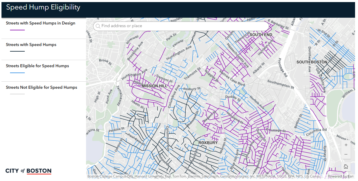
Task: Select Streets with Speed Humps legend label
Action: (x=31, y=45)
